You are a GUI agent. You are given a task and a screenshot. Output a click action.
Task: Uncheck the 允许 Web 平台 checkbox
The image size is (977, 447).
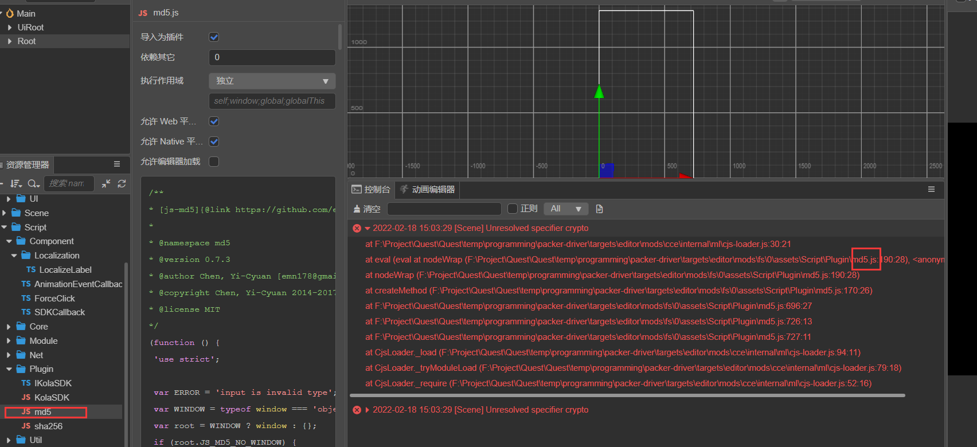(x=214, y=121)
